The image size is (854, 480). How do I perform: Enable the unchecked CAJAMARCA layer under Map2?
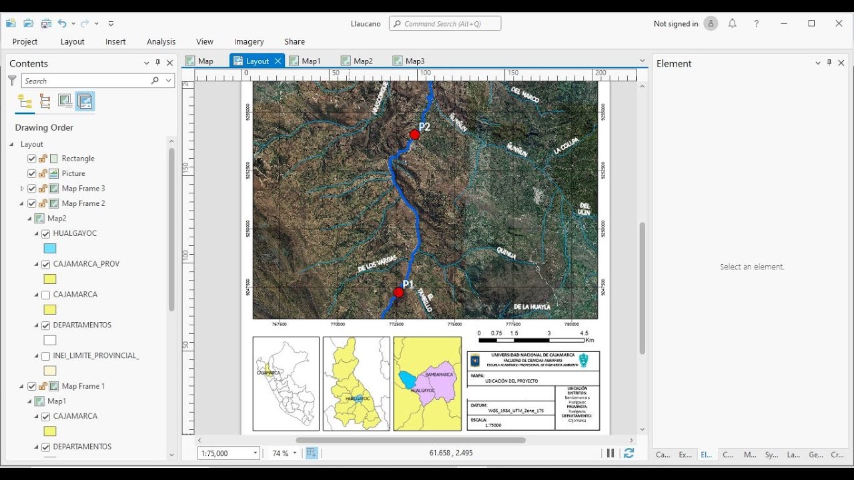tap(46, 295)
